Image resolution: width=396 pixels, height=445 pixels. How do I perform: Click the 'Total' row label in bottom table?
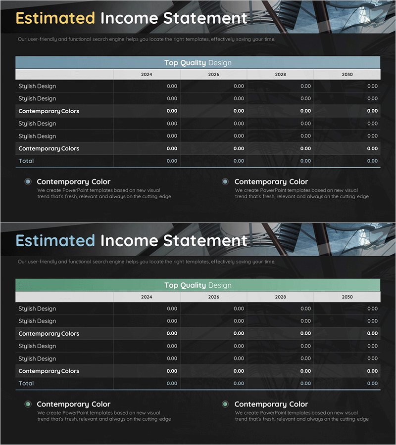tap(26, 384)
